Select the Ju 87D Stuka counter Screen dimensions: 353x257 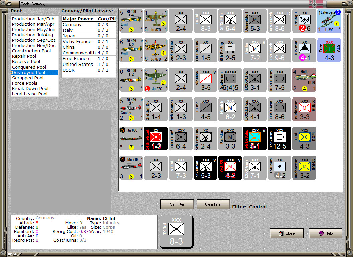pos(156,50)
